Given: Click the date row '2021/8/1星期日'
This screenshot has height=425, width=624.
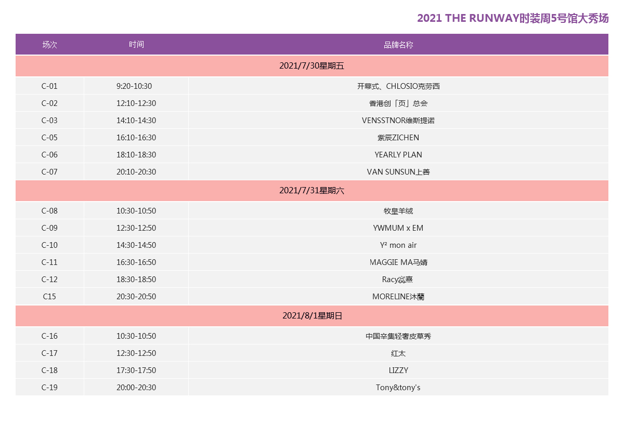Looking at the screenshot, I should coord(312,316).
